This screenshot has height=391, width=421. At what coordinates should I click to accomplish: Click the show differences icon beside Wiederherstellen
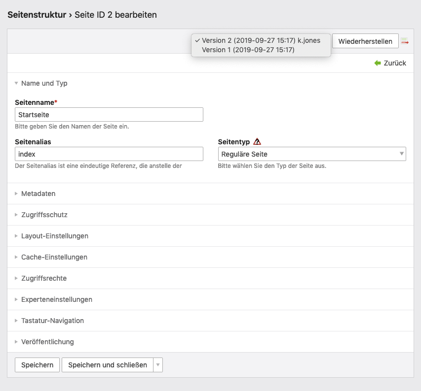(x=405, y=41)
